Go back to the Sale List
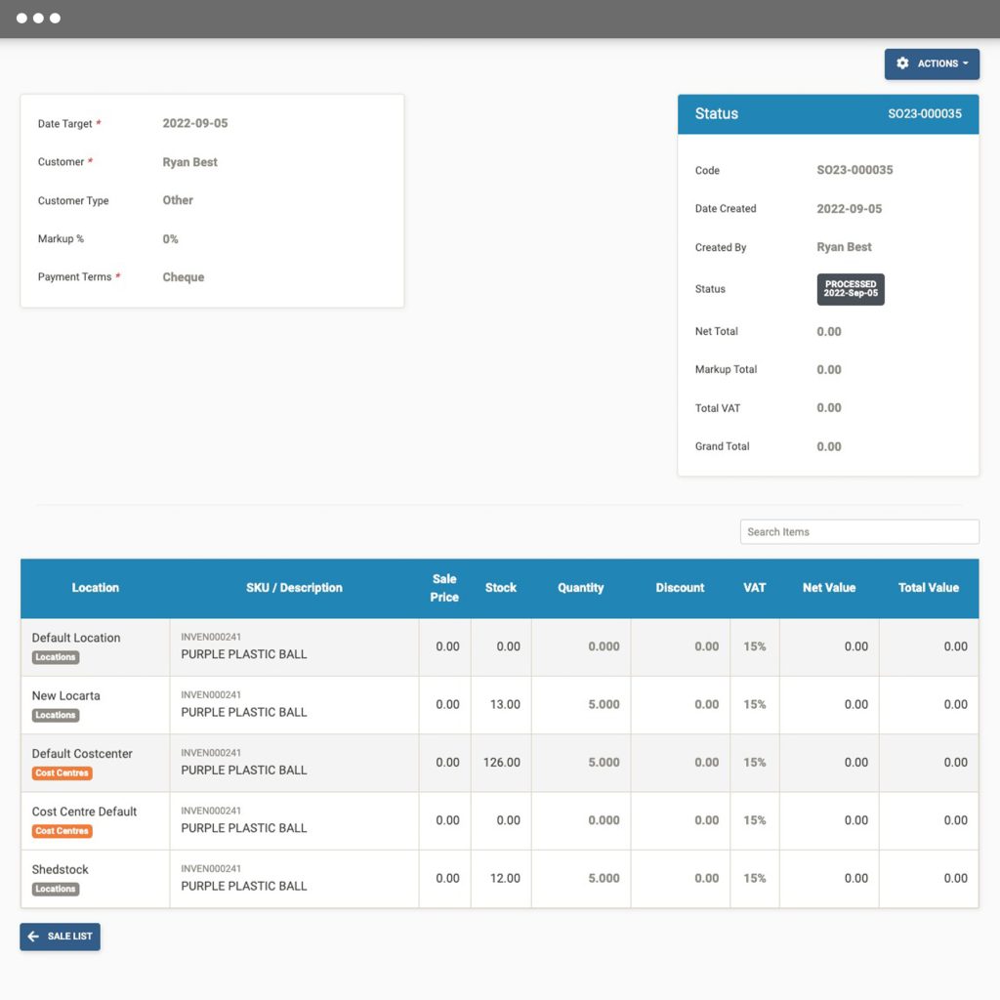 point(60,937)
